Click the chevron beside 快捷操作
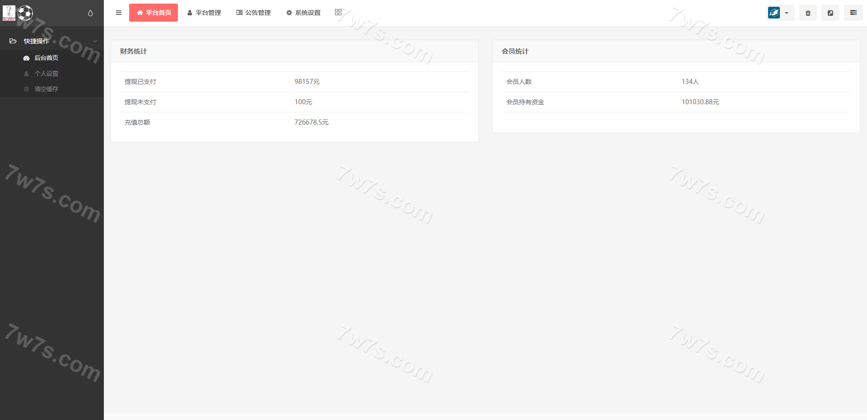 click(95, 41)
